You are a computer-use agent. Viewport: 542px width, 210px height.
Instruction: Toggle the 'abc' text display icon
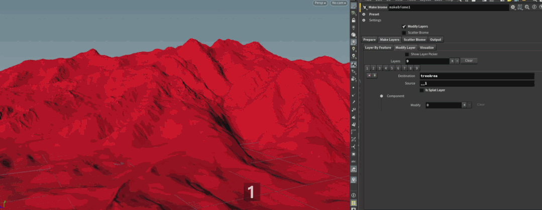(353, 161)
